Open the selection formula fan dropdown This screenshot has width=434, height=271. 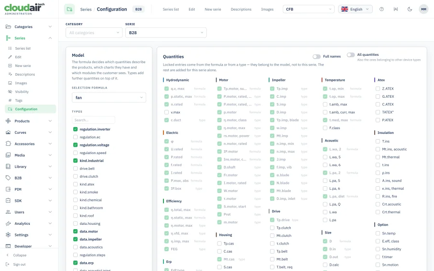109,98
